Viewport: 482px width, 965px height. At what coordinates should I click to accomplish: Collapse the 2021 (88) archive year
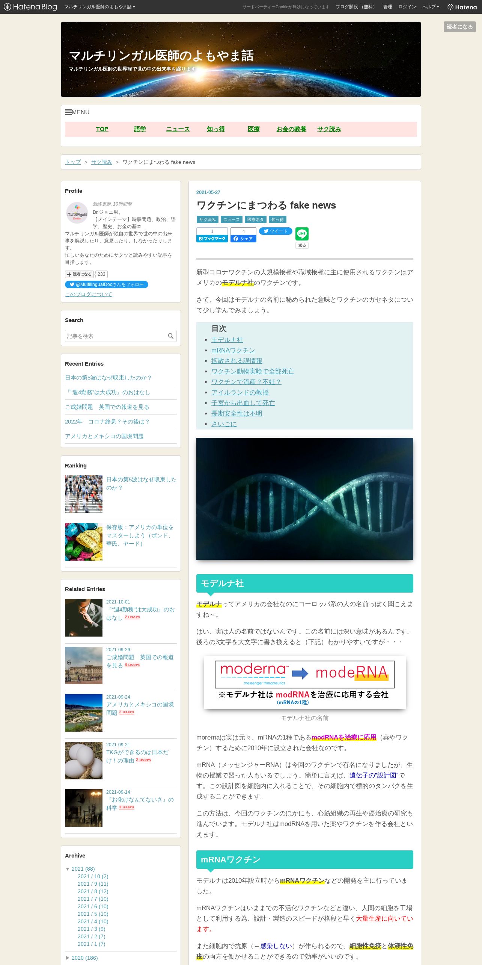tap(68, 869)
